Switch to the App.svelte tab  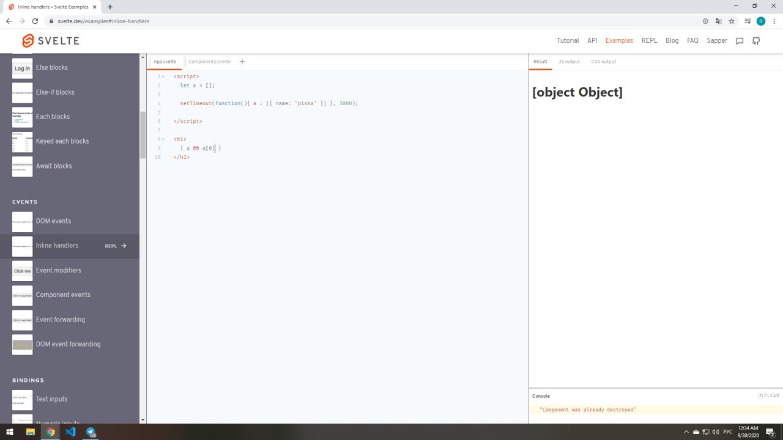(165, 62)
